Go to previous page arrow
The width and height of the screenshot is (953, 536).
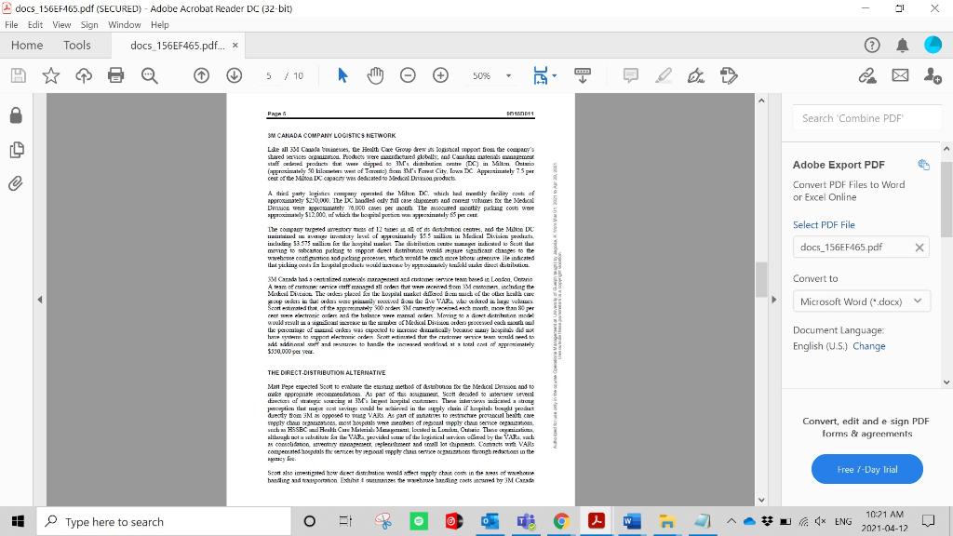201,75
